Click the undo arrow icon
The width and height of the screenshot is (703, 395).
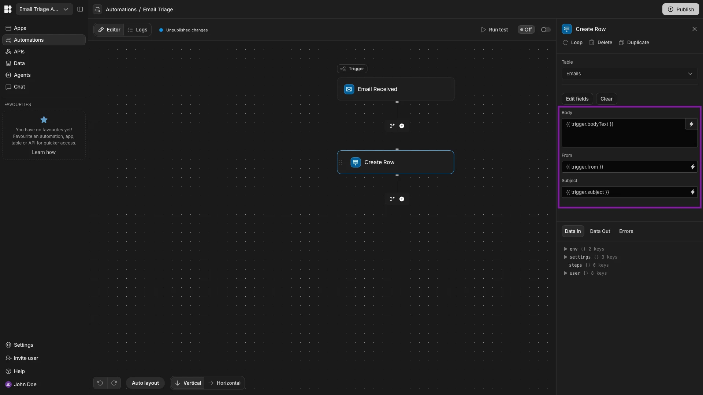pos(100,383)
